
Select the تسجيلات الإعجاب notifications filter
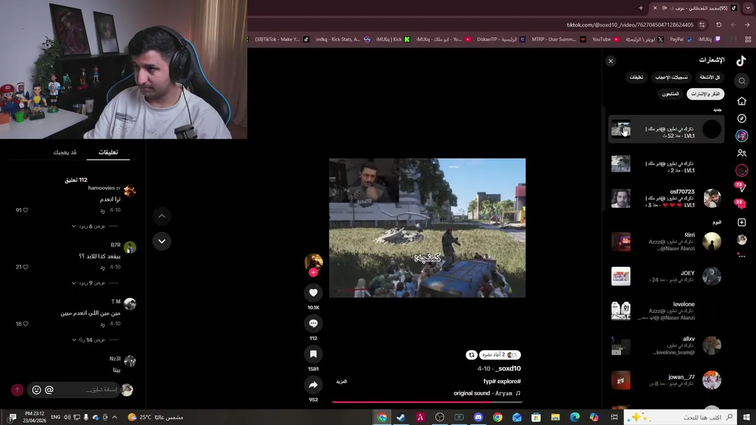point(672,77)
